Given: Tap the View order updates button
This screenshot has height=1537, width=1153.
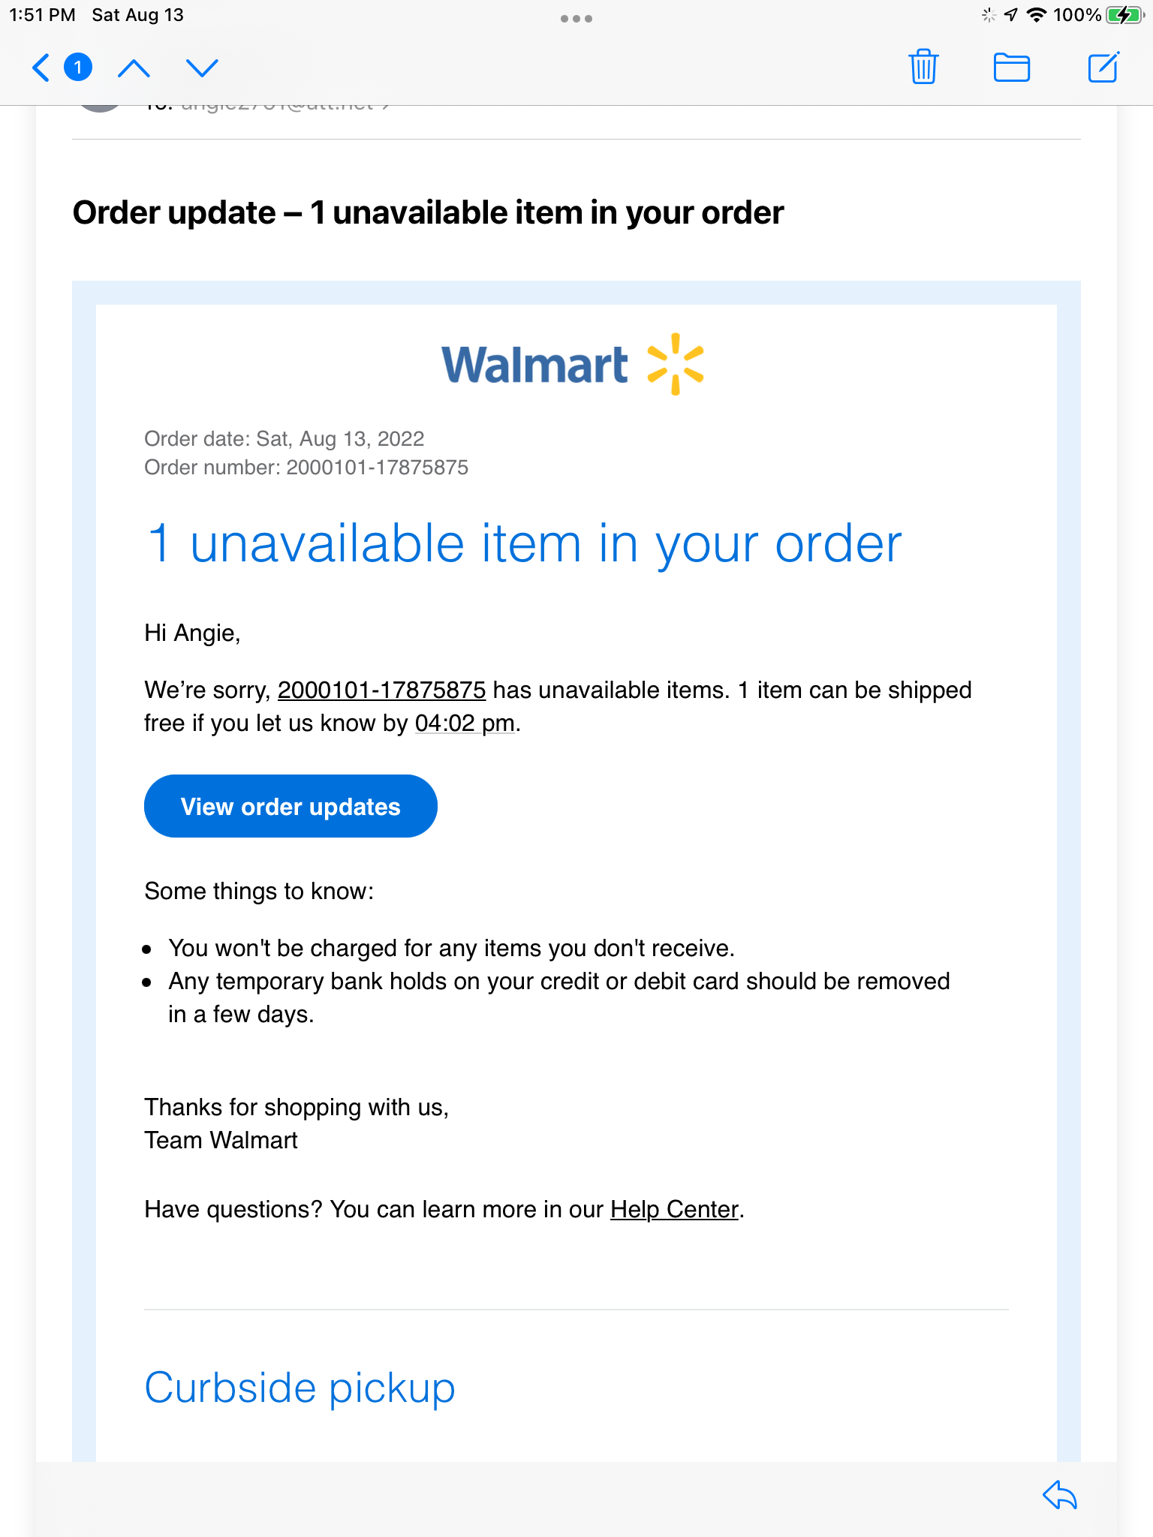Looking at the screenshot, I should coord(291,806).
